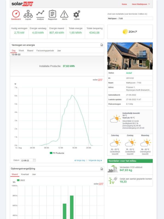The image size is (164, 219).
Task: Click the shorter green bar in Opbrengstvergelijking
Action: point(65,211)
